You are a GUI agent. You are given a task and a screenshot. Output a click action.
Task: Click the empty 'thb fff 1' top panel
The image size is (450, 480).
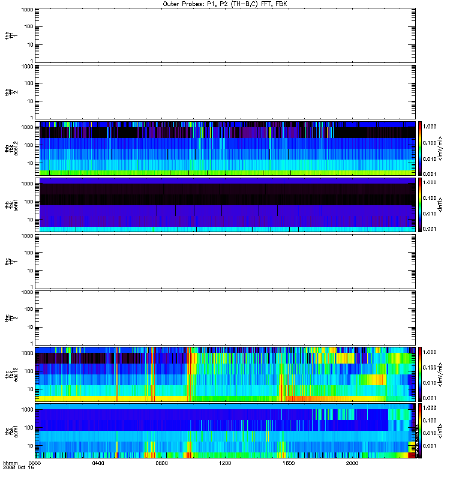(226, 35)
